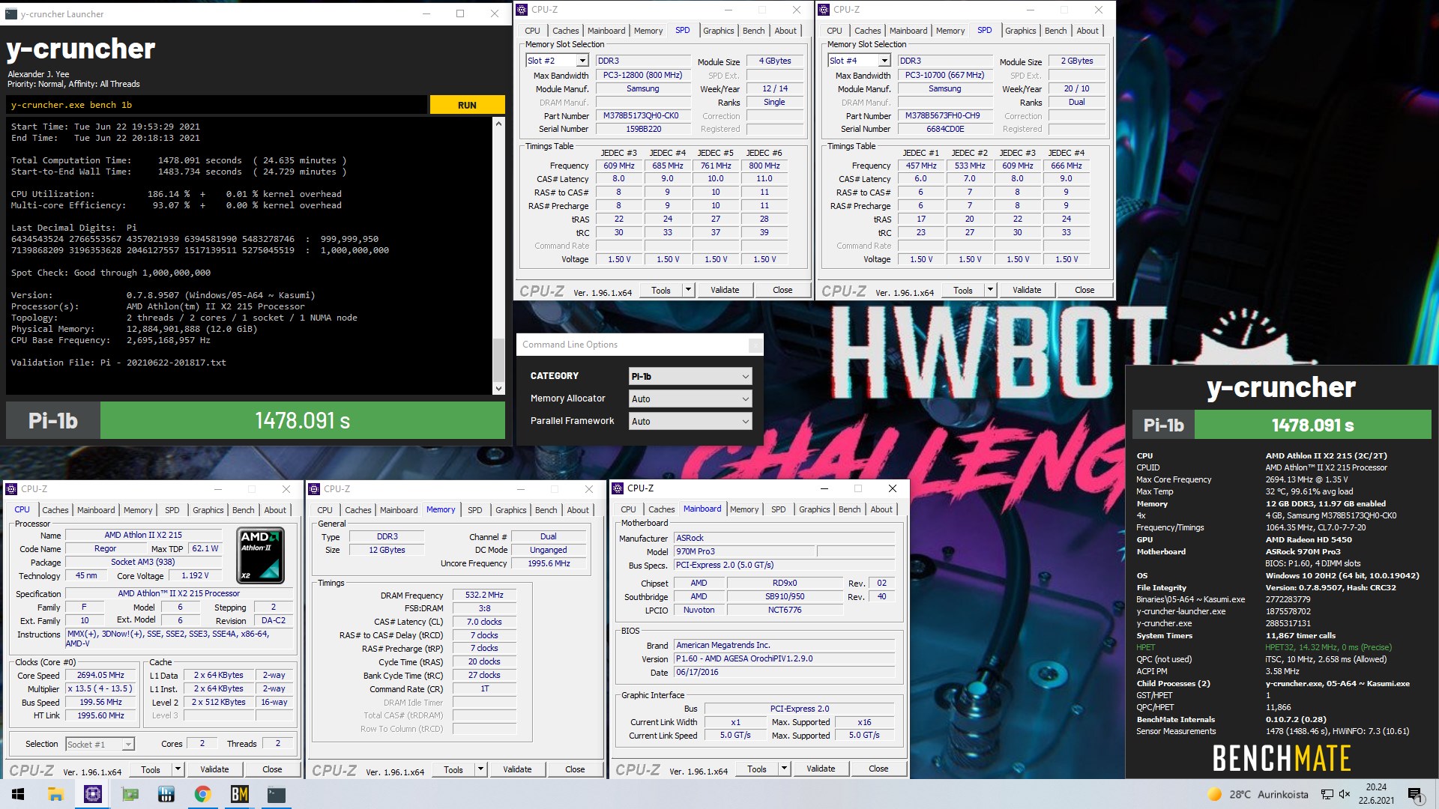This screenshot has width=1439, height=809.
Task: Open Tools arrow in CPU-Z Motherboard window
Action: 784,769
